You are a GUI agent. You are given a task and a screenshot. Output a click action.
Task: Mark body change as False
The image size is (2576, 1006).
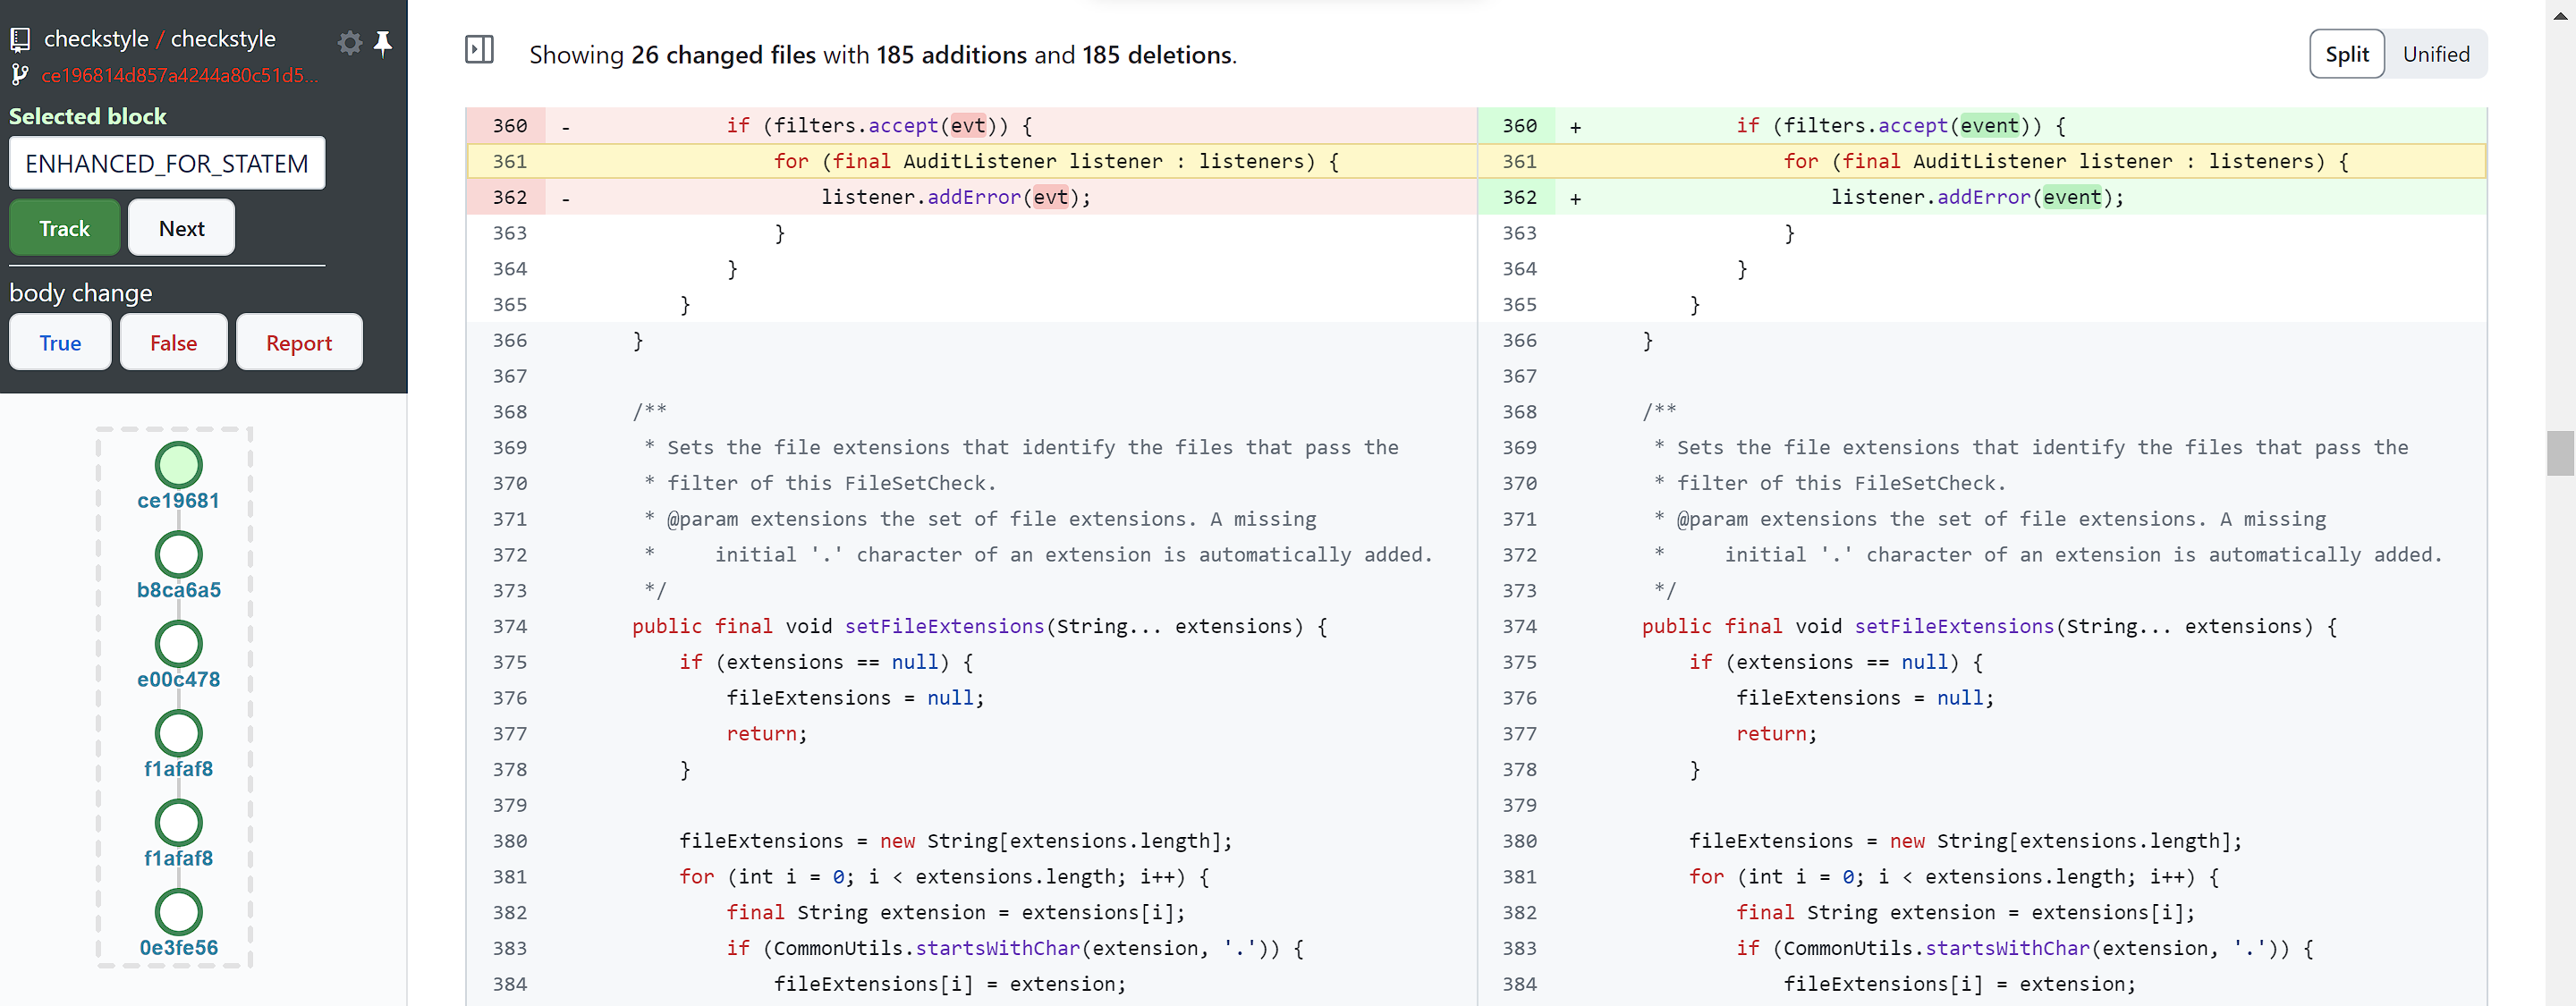click(173, 343)
